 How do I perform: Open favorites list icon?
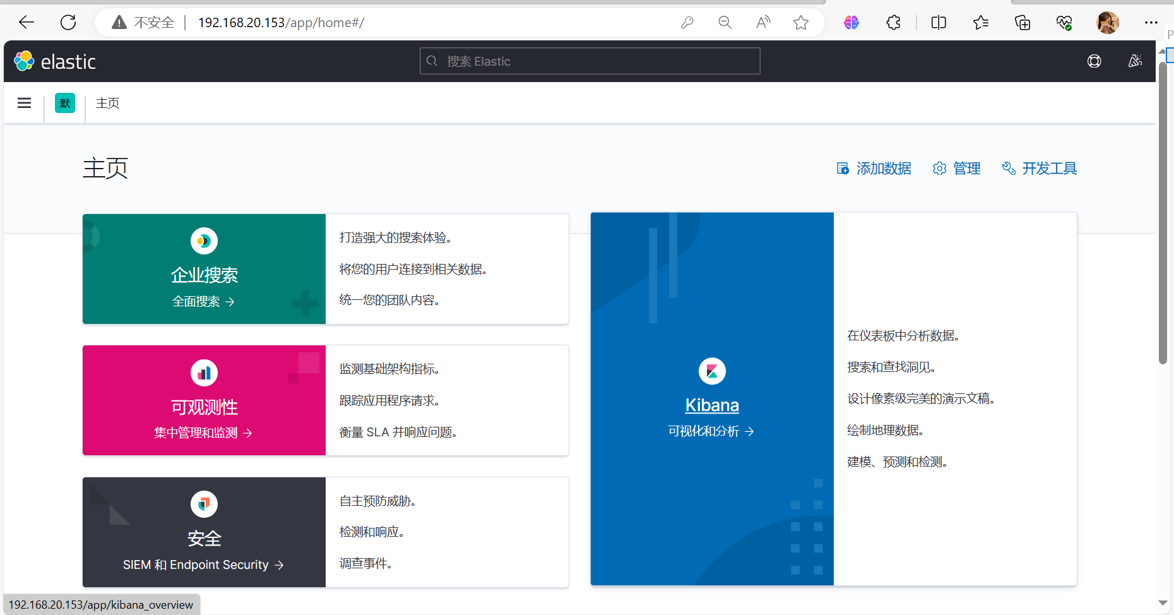981,23
